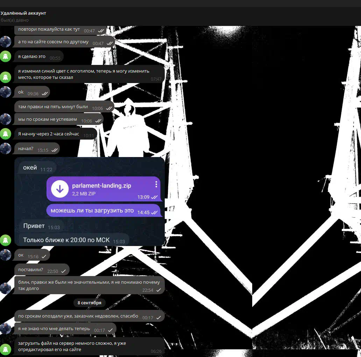Screen dimensions: 361x357
Task: Select message "я изменил синий цвет с логотипом"
Action: tap(90, 74)
